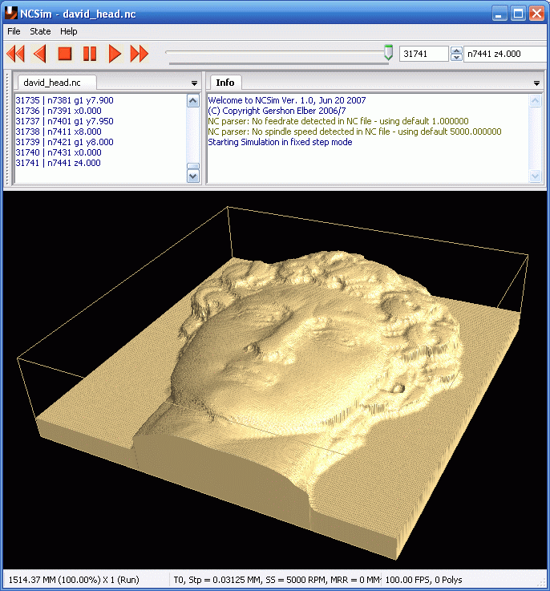The height and width of the screenshot is (591, 550).
Task: Select line 31738 n7411 x8.000
Action: click(59, 132)
